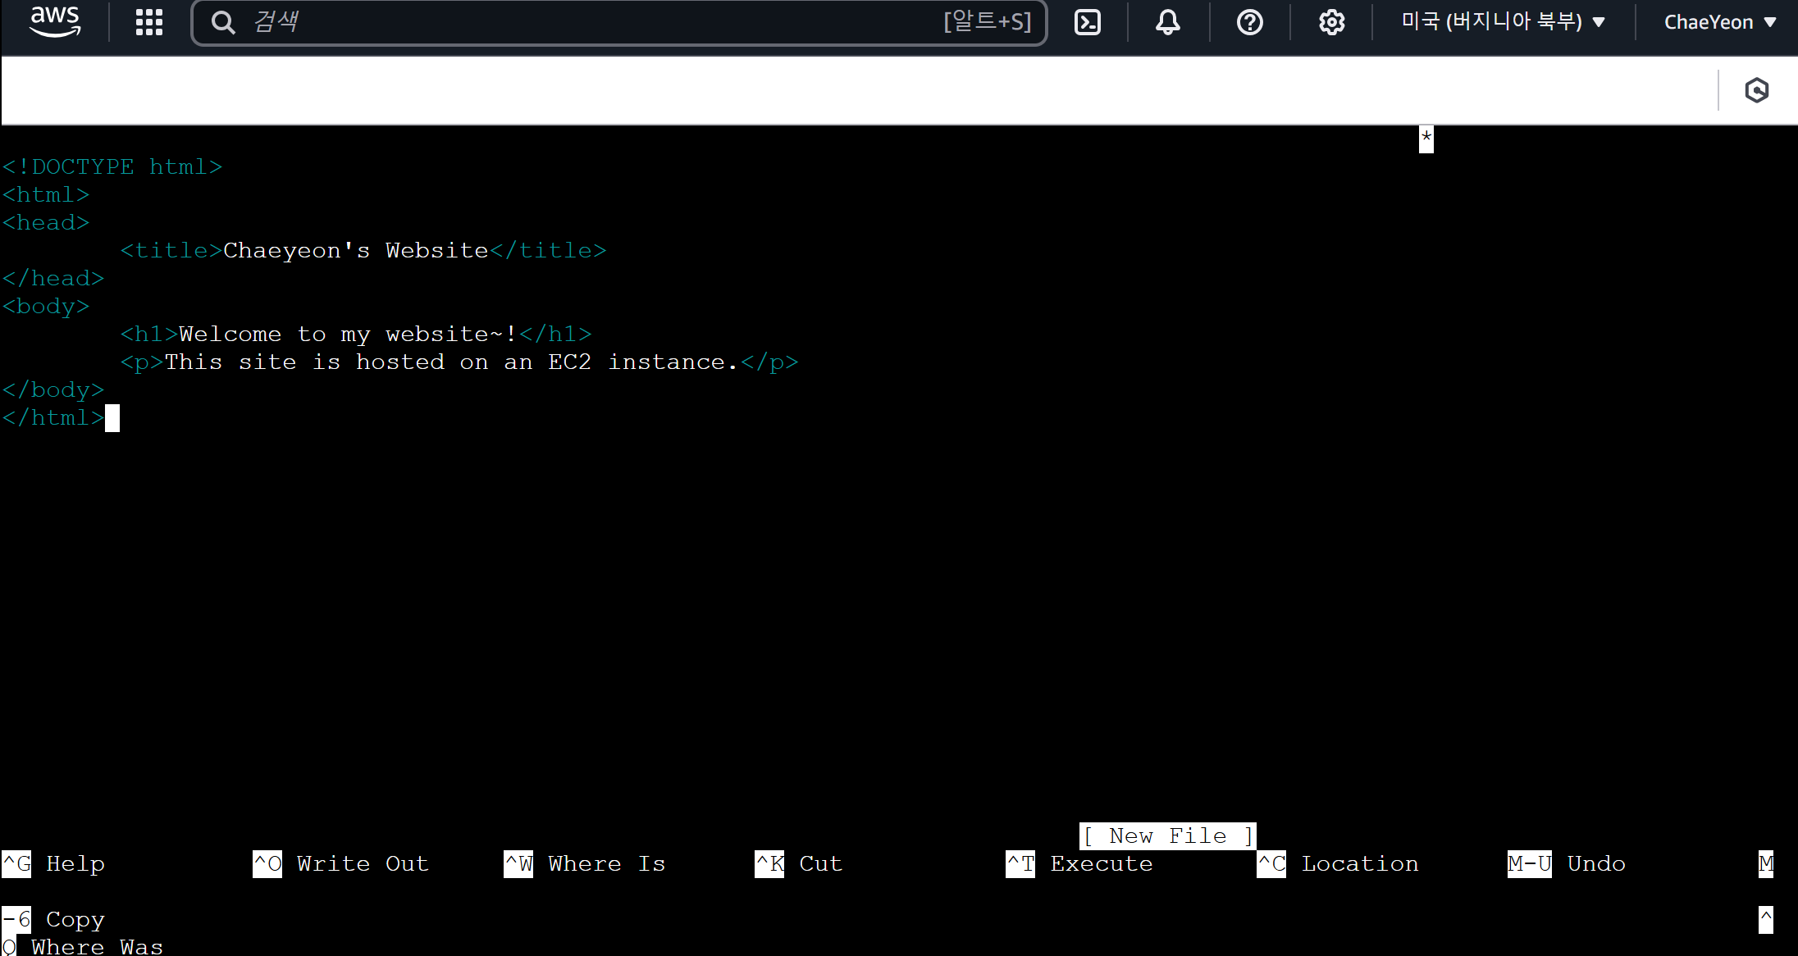Open the services grid menu

[x=148, y=22]
